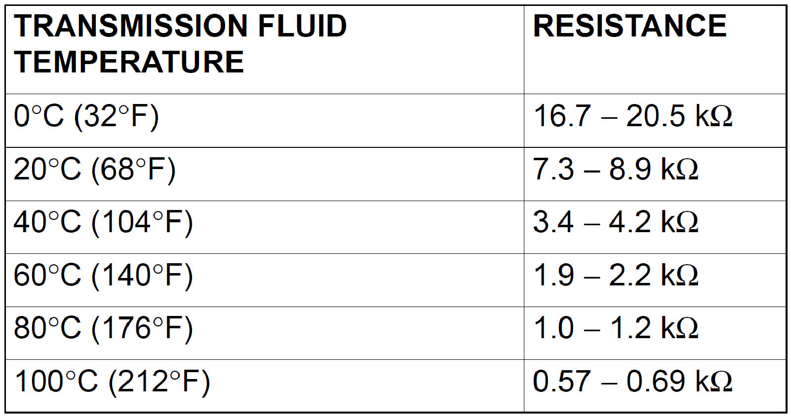Screen dimensions: 791x417
Task: Select the Resistance column header
Action: click(x=630, y=26)
